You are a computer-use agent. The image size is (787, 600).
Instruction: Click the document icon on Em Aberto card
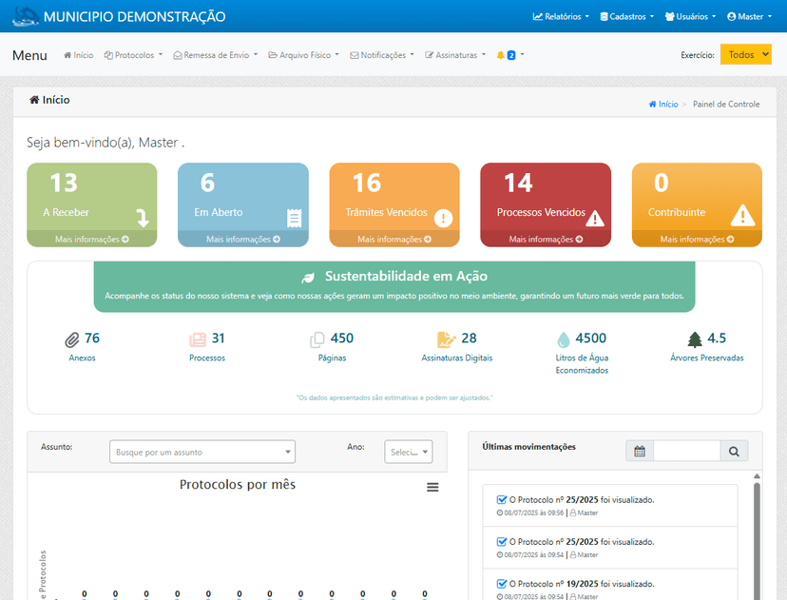coord(294,218)
